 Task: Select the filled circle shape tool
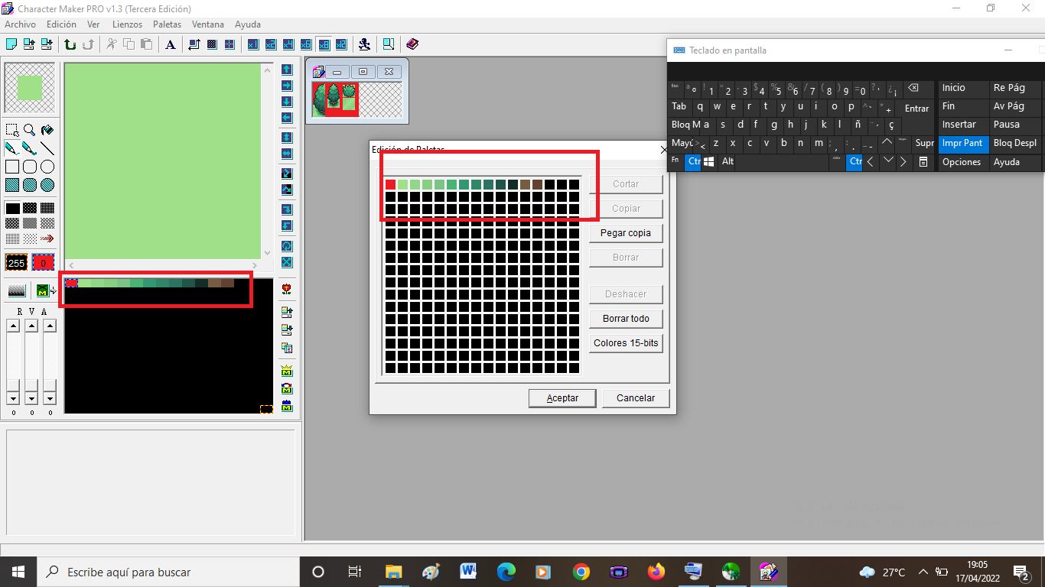click(47, 185)
